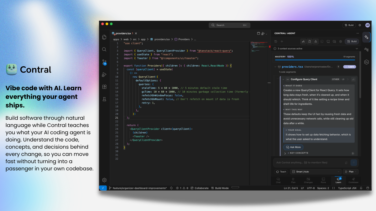Open the Plan mode dropdown near the input
Image resolution: width=376 pixels, height=211 pixels.
click(x=351, y=172)
